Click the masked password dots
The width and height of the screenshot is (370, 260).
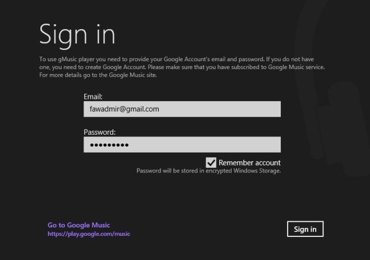109,145
